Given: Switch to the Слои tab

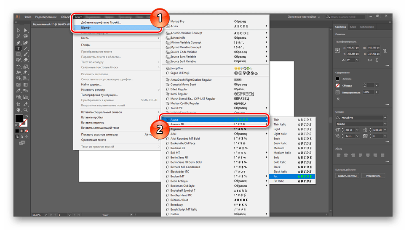Looking at the screenshot, I should click(353, 27).
